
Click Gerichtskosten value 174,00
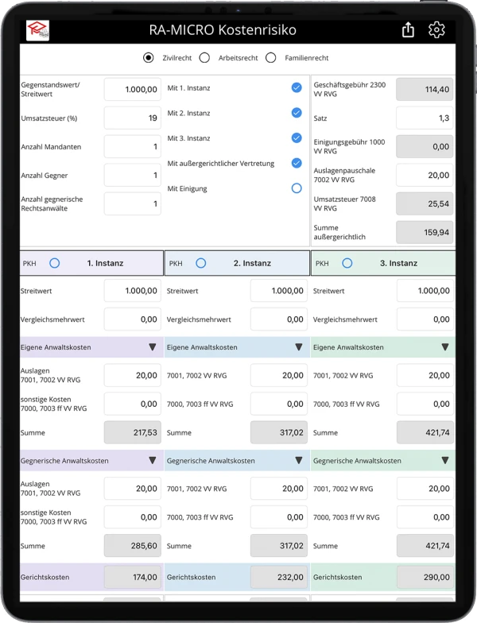click(x=133, y=577)
